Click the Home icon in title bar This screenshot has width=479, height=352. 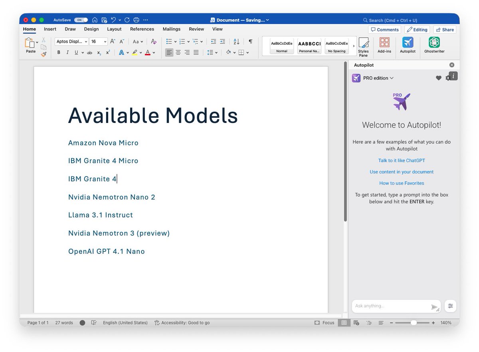pos(95,20)
